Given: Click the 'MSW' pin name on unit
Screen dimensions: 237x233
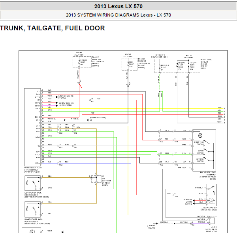Looking at the screenshot, I should click(38, 137).
